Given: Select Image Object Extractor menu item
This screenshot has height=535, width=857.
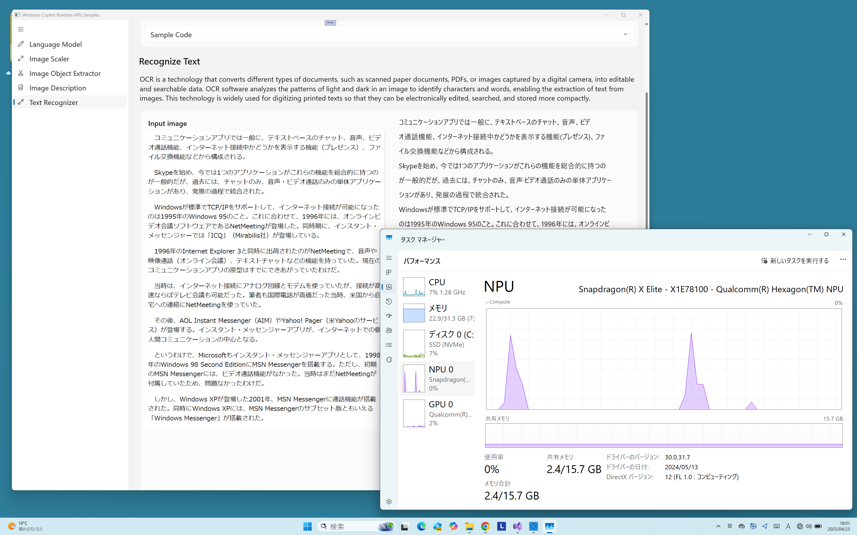Looking at the screenshot, I should [x=65, y=73].
